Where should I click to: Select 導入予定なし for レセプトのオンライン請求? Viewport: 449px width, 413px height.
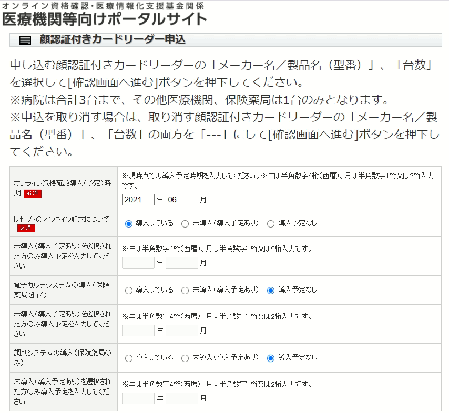(271, 223)
